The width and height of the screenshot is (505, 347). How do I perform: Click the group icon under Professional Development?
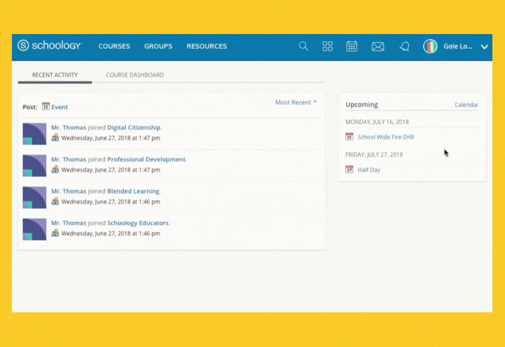55,170
